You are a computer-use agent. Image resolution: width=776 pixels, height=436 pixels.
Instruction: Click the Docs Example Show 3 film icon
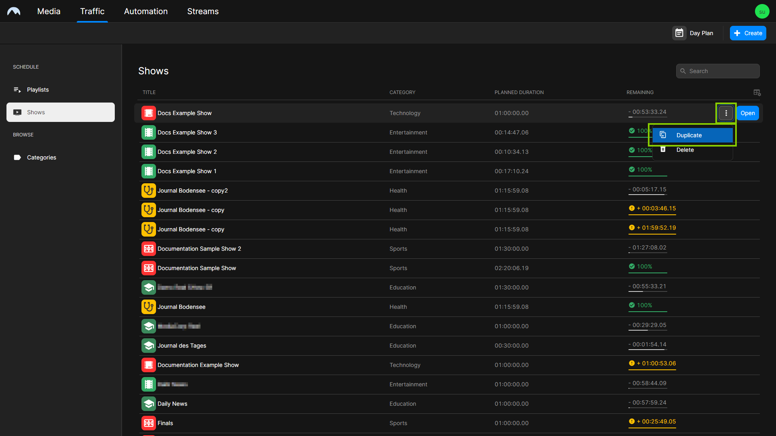[x=148, y=132]
